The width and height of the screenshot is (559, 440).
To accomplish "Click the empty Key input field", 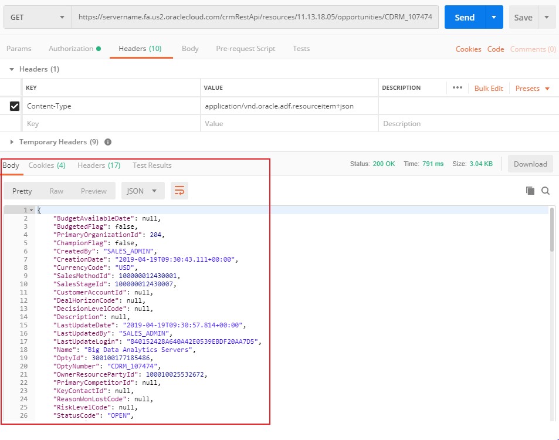I will pyautogui.click(x=111, y=124).
